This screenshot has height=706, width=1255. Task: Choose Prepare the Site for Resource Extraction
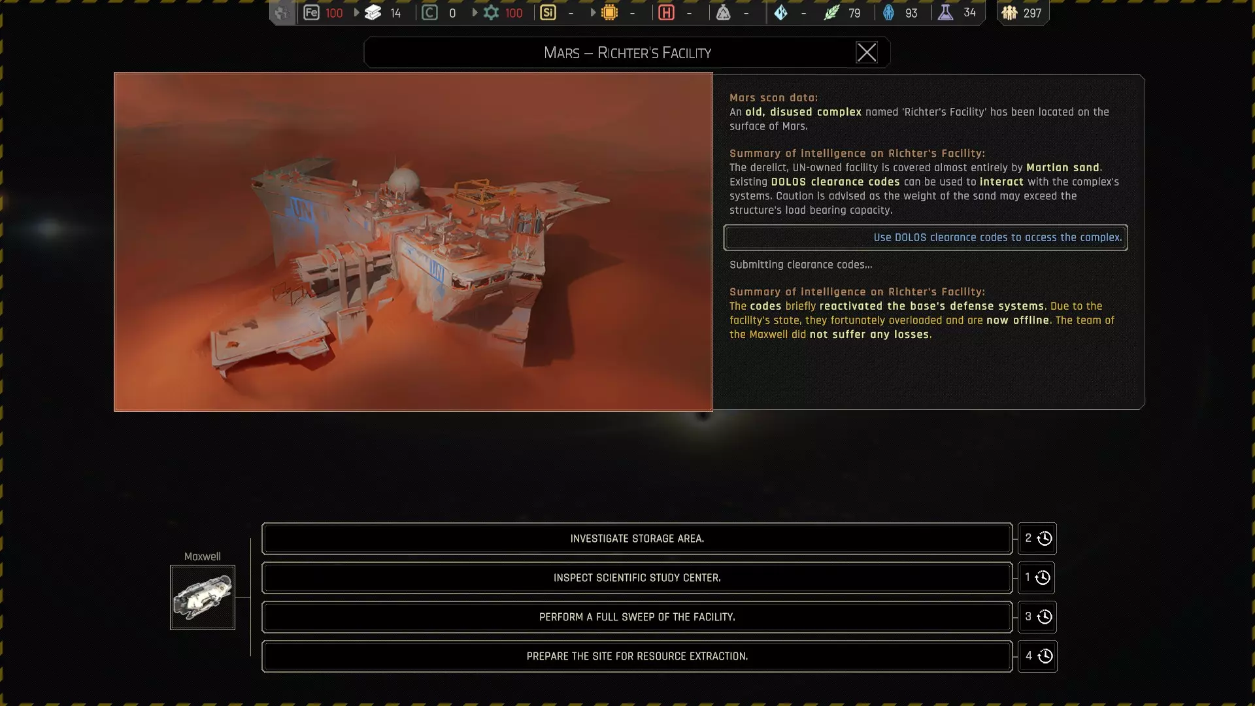[637, 656]
